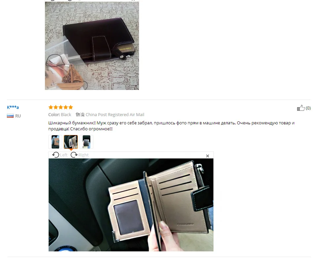Open reviewer K***a's profile
The width and height of the screenshot is (313, 258).
[13, 107]
